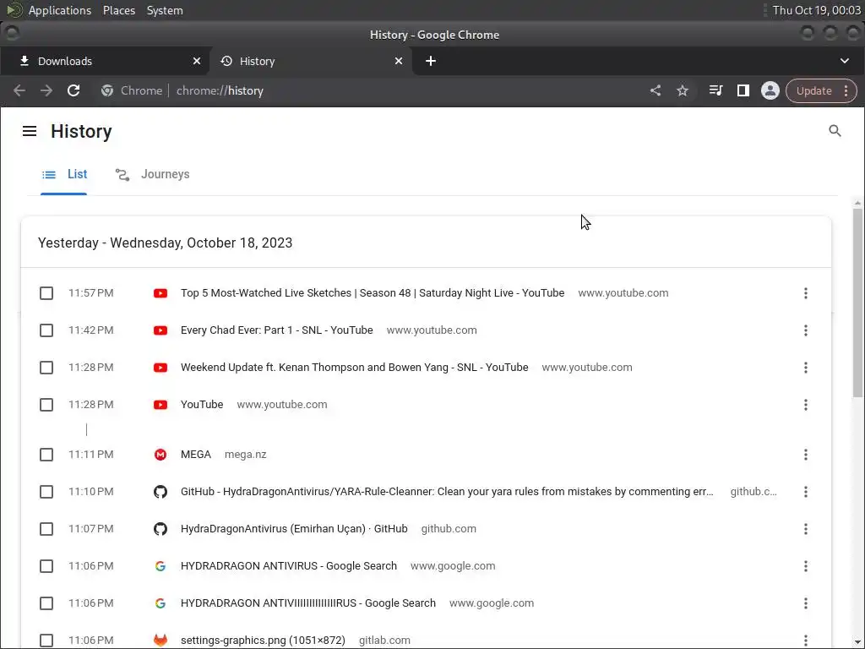Open the History hamburger menu

pyautogui.click(x=30, y=131)
